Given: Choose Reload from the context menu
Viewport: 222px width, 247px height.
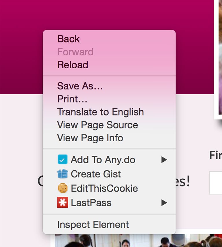Looking at the screenshot, I should click(x=109, y=65).
